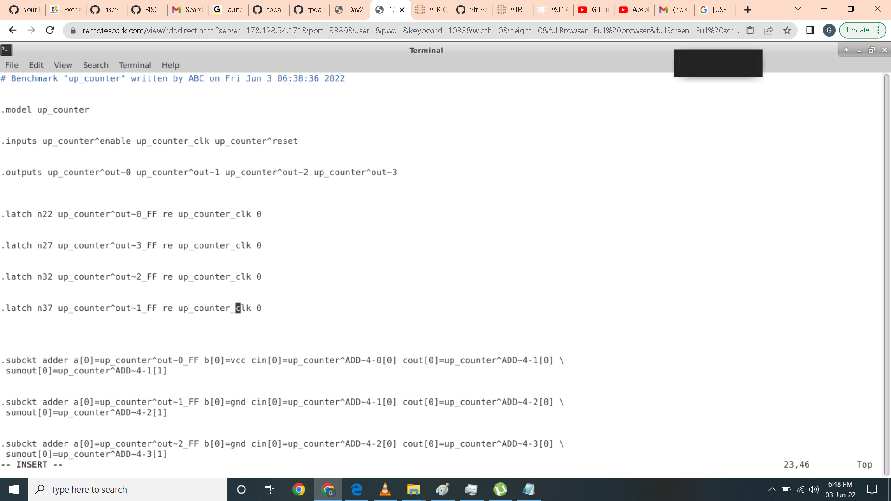Click the share page icon in address bar

(x=768, y=30)
